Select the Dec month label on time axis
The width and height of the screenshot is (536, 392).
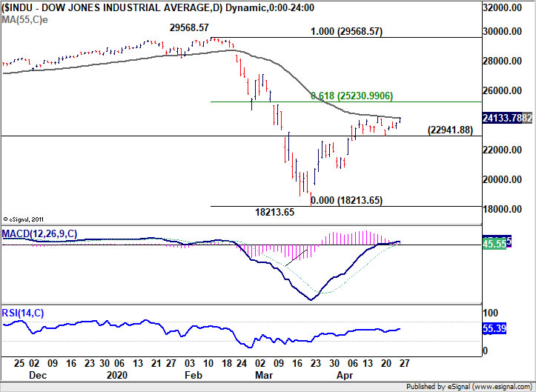pos(38,375)
